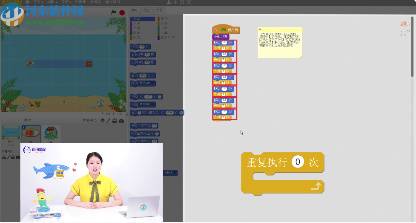Viewport: 416px width, 223px height.
Task: Switch to the 造型 tab
Action: point(146,10)
